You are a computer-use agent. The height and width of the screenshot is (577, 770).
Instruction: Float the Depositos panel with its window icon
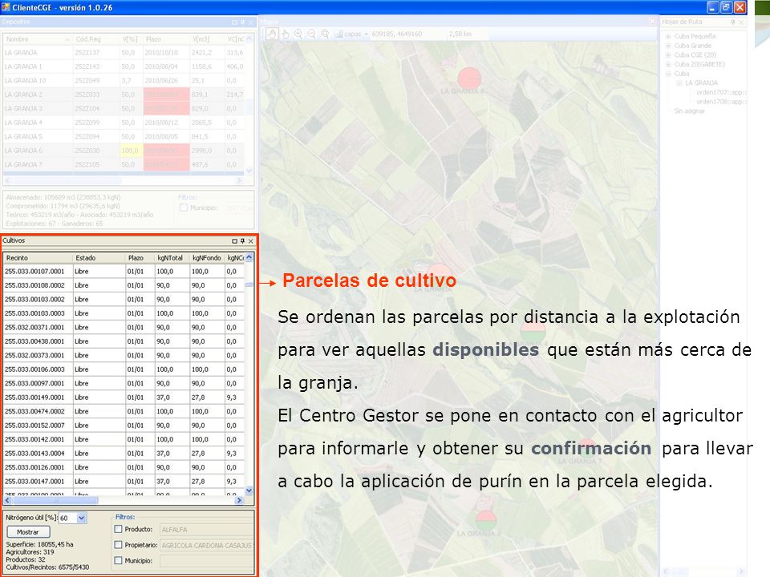234,22
